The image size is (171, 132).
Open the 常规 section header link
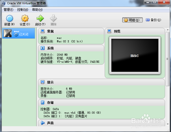pyautogui.click(x=50, y=31)
